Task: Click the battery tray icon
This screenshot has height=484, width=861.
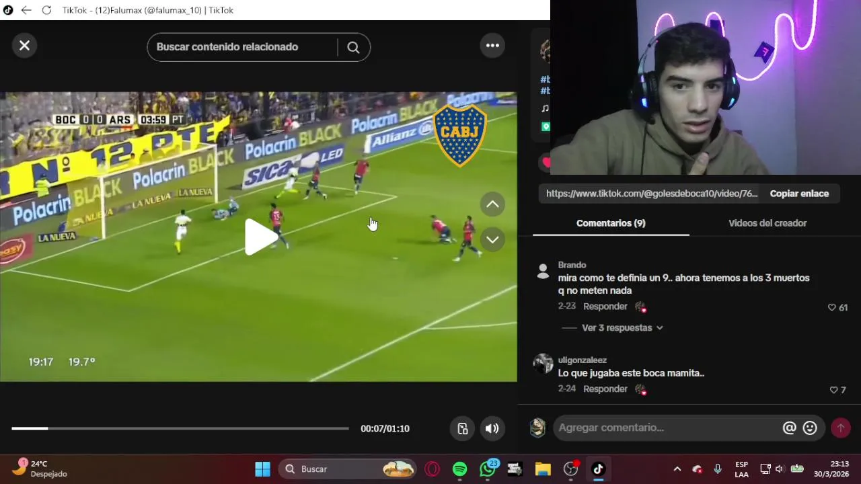Action: pyautogui.click(x=797, y=469)
